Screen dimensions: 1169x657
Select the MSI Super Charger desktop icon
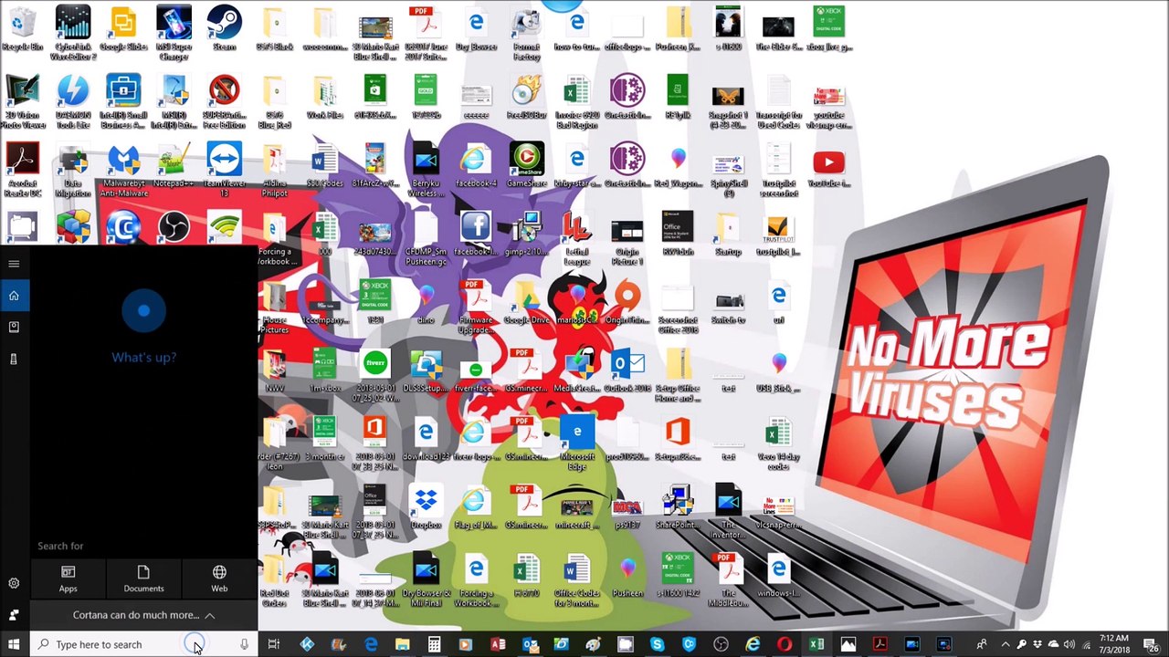[174, 34]
